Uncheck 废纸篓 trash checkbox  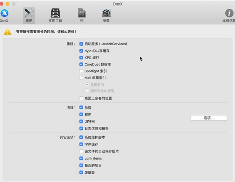(81, 172)
